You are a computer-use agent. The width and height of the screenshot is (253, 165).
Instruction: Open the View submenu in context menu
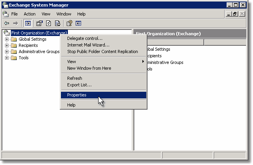[x=104, y=62]
